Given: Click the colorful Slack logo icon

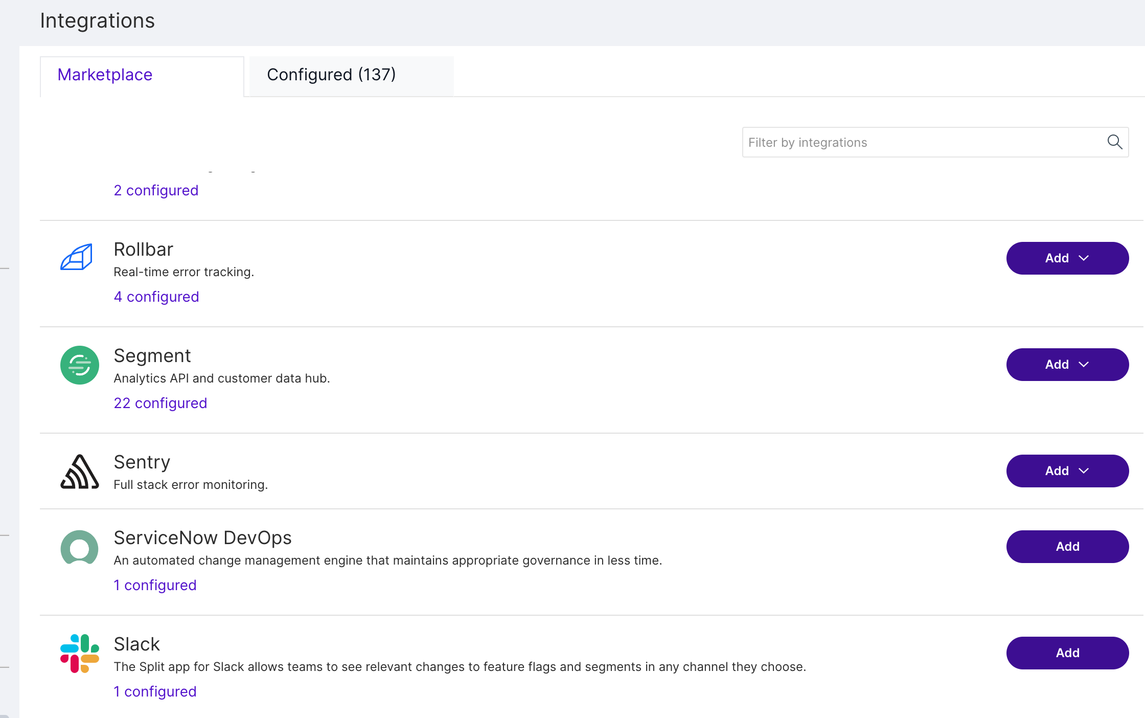Looking at the screenshot, I should tap(80, 654).
